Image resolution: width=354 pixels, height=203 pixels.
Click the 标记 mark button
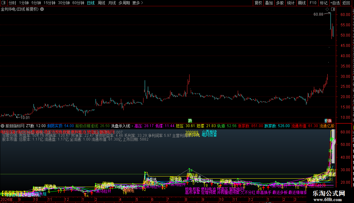pos(324,3)
